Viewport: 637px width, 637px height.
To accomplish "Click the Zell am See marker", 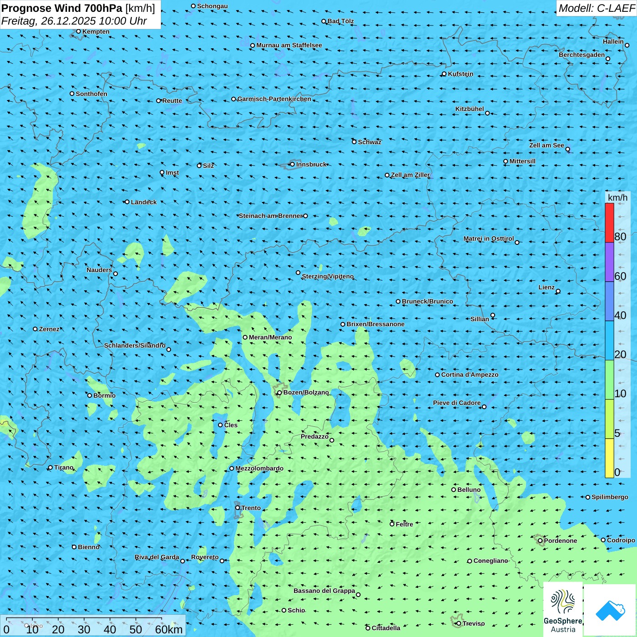I will pyautogui.click(x=567, y=149).
